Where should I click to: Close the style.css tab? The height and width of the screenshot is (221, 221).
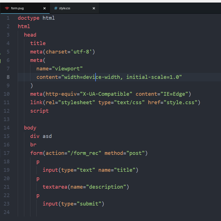point(94,8)
